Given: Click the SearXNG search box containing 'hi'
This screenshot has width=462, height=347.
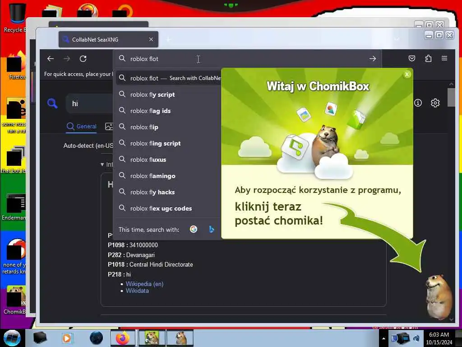Looking at the screenshot, I should coord(90,103).
